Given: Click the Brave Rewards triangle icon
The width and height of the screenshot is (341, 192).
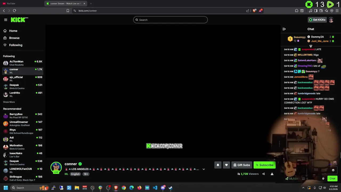Looking at the screenshot, I should pyautogui.click(x=261, y=11).
